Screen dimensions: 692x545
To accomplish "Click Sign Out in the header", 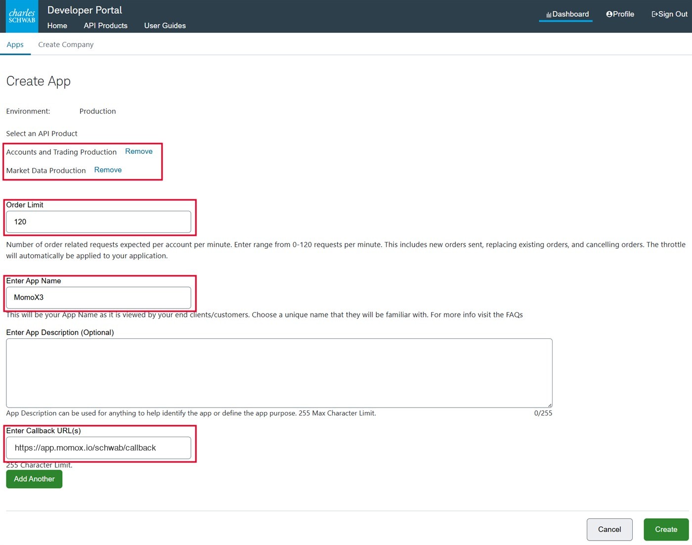I will point(669,14).
